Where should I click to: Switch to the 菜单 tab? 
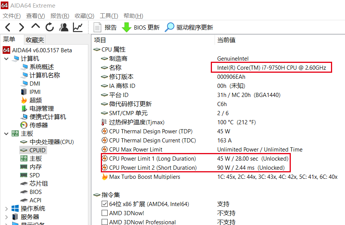click(9, 39)
